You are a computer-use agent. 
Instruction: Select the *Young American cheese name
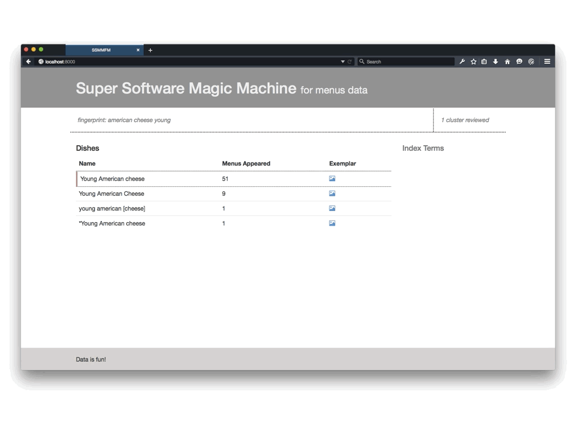pos(112,223)
